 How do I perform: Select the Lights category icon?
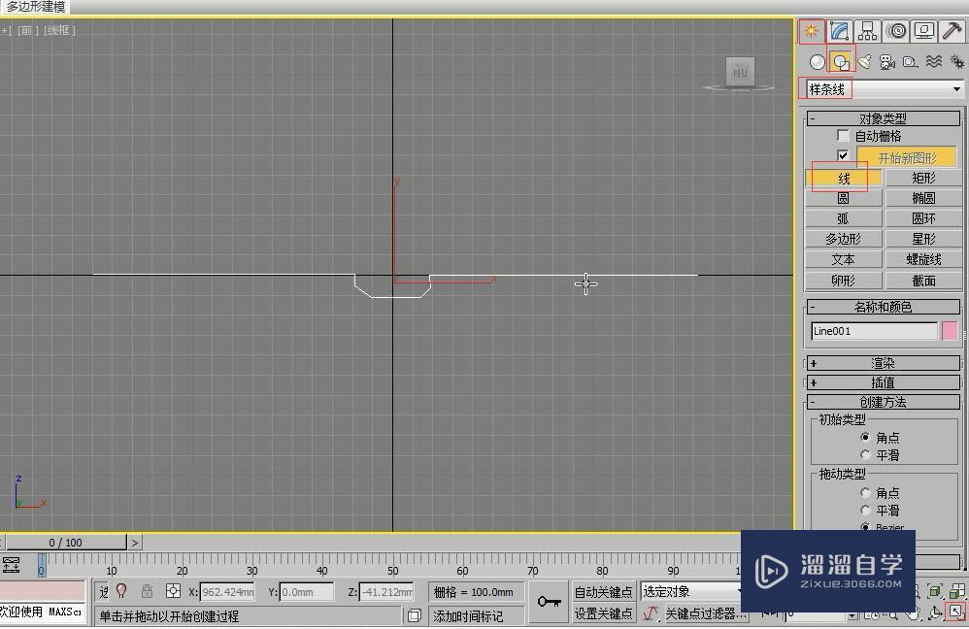click(x=864, y=62)
